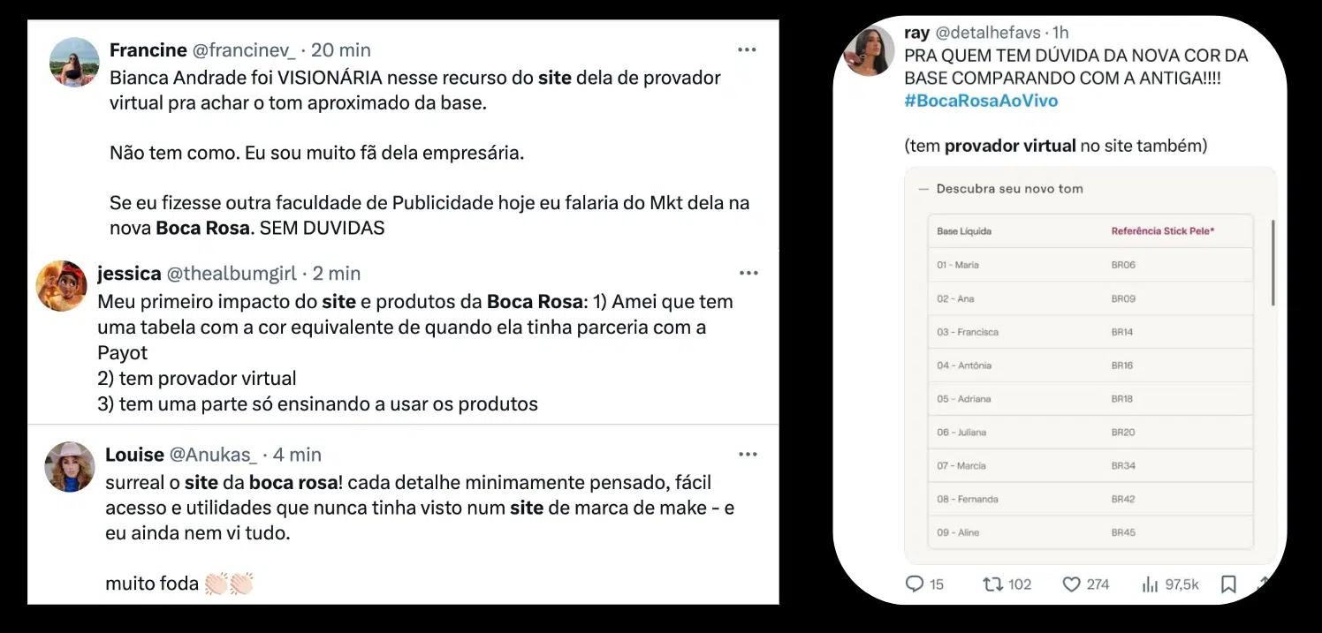1322x633 pixels.
Task: Open more options on Francine's tweet
Action: point(747,50)
